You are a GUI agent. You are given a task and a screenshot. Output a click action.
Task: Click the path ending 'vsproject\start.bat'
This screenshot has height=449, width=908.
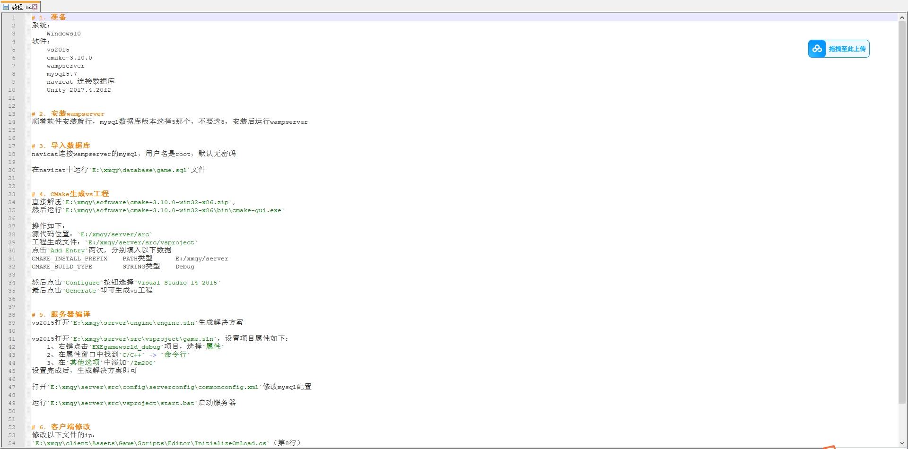coord(122,403)
